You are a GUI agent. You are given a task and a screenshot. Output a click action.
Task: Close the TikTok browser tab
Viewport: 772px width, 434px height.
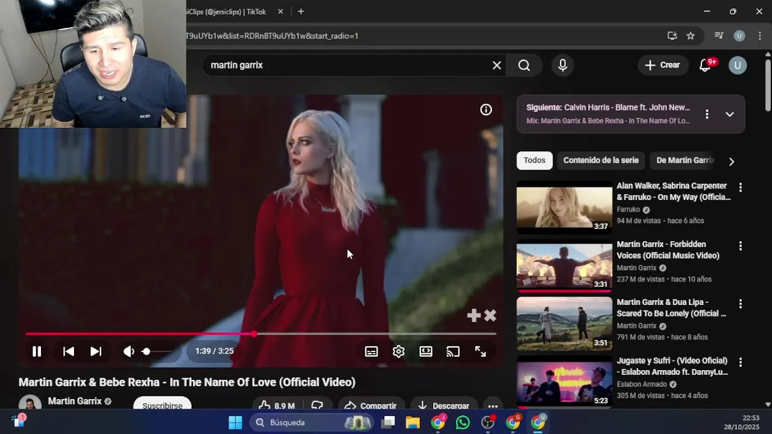(280, 11)
